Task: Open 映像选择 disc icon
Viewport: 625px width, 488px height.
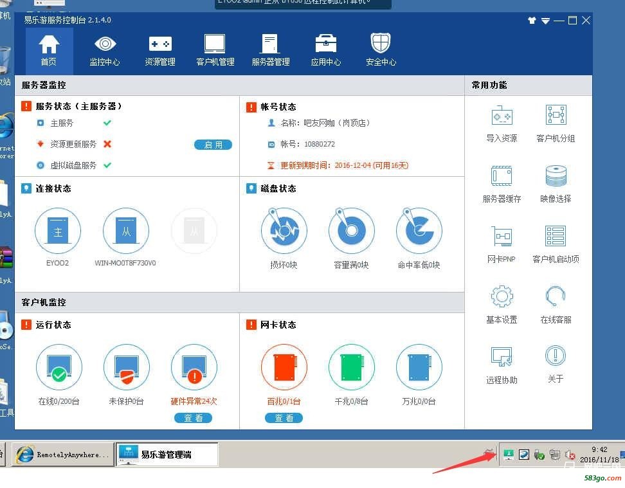Action: point(556,176)
